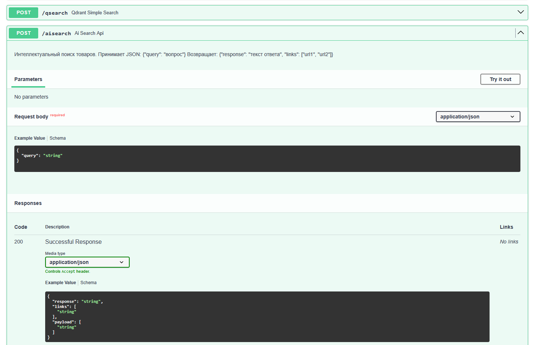The image size is (534, 345).
Task: Select response Example Value tab
Action: click(x=61, y=283)
